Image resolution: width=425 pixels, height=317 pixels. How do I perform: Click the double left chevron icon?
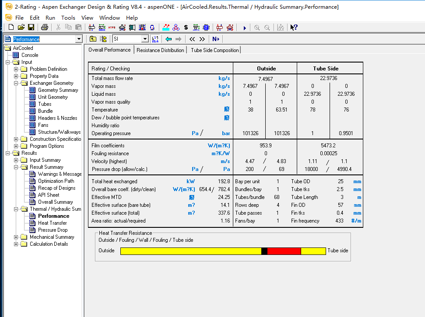tap(192, 39)
